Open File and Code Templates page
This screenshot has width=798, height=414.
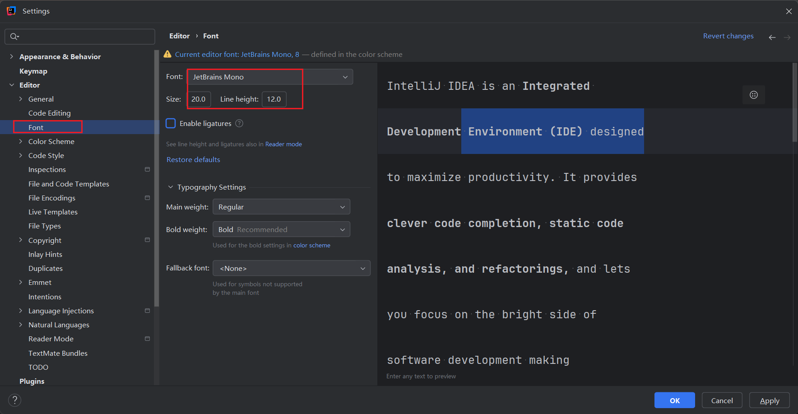click(x=69, y=184)
